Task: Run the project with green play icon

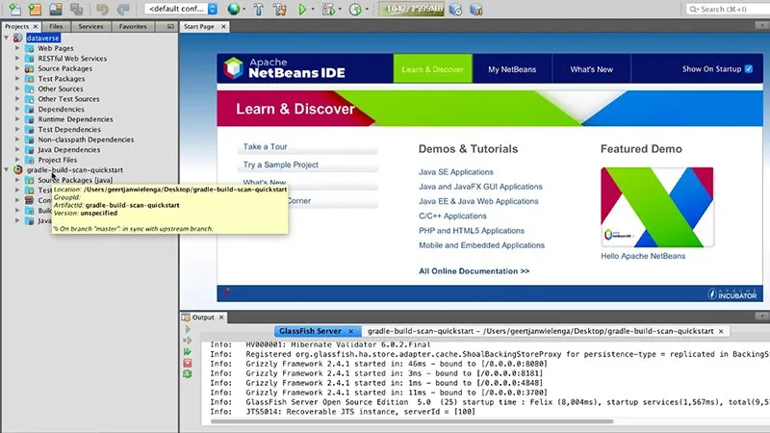Action: coord(302,9)
